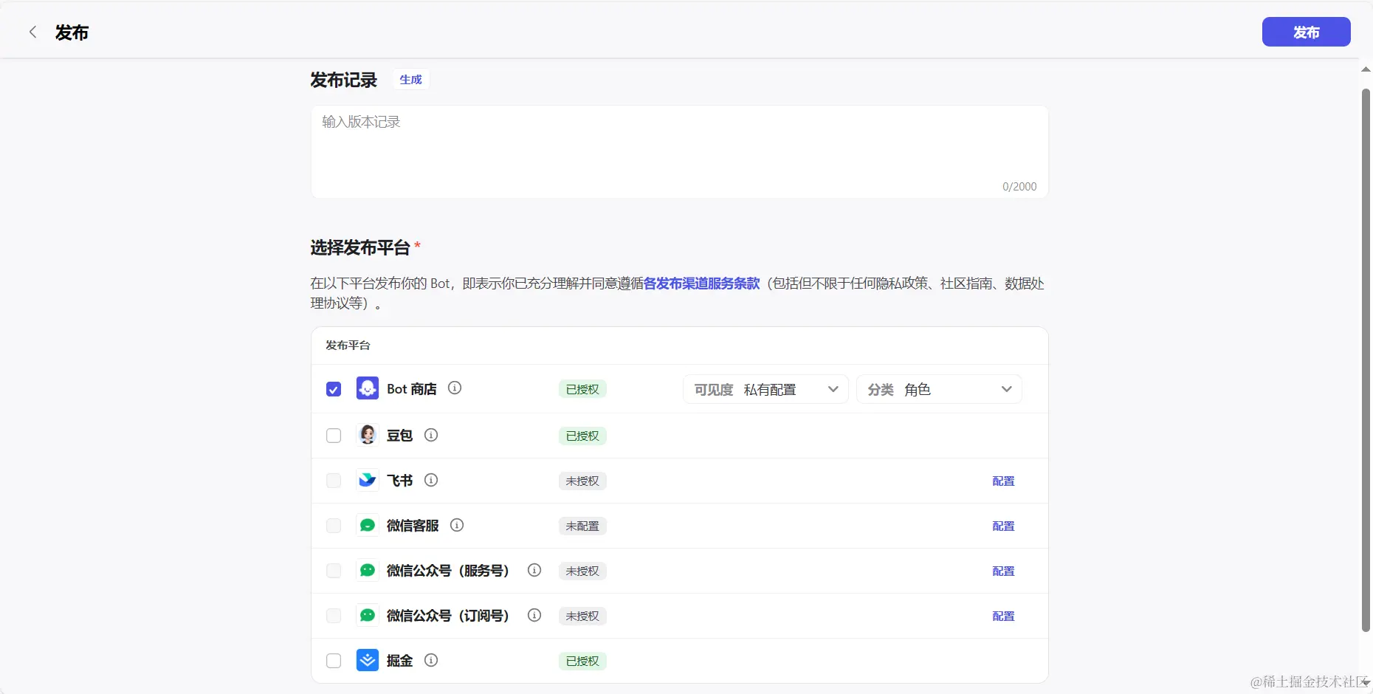This screenshot has width=1373, height=694.
Task: Open info icon next to 微信公众号（服务号）
Action: tap(534, 570)
